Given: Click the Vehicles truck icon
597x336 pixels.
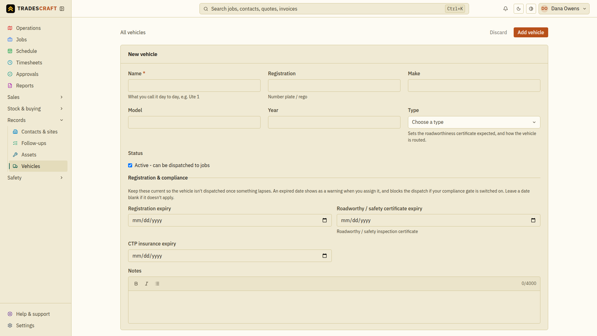Looking at the screenshot, I should (15, 166).
